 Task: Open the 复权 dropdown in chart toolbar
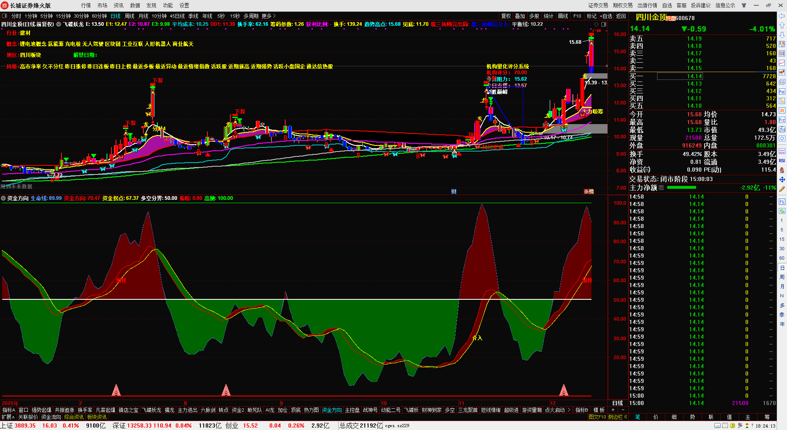pos(506,16)
